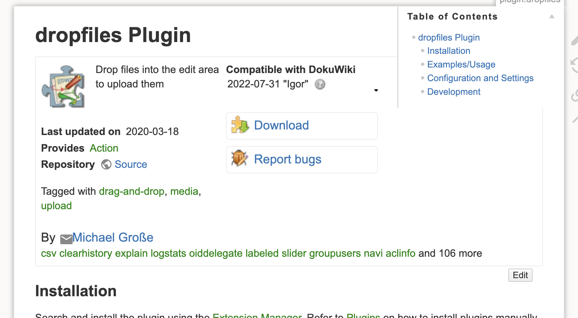Click the bug icon beside Report bugs

[x=240, y=159]
